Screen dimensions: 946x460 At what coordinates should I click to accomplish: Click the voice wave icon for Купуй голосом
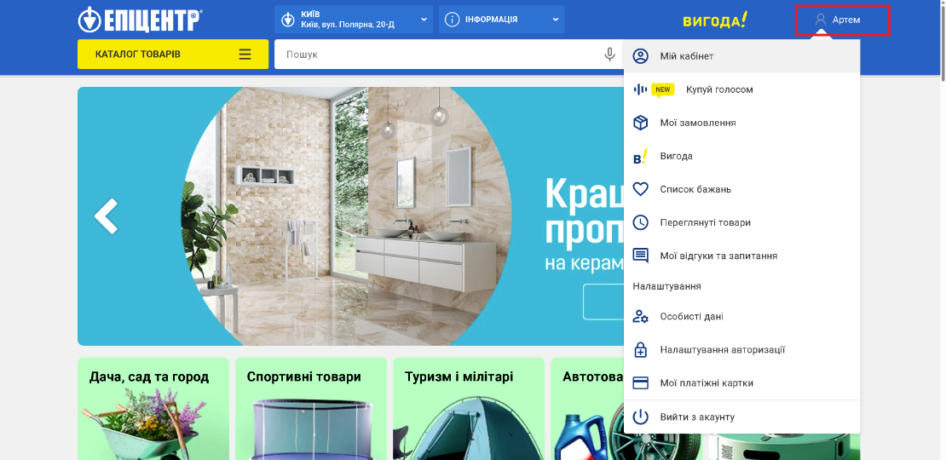640,89
